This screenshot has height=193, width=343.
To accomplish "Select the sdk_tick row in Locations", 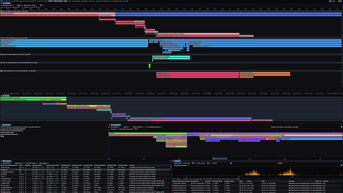I will click(86, 170).
